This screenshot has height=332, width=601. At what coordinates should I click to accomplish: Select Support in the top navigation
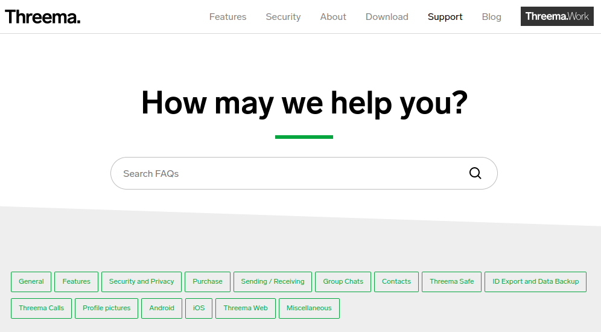pyautogui.click(x=445, y=17)
